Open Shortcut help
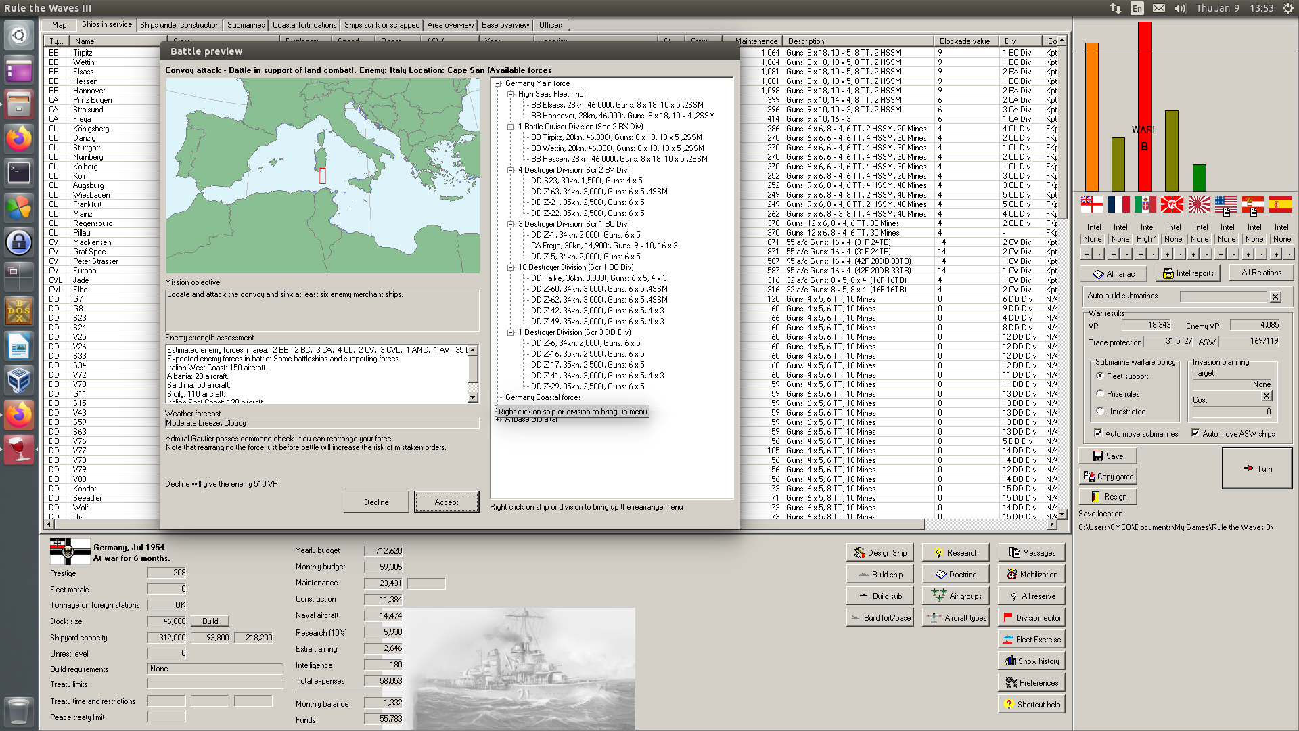 [1031, 704]
